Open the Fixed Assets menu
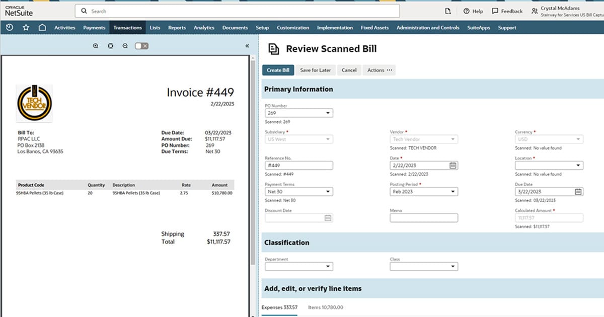Viewport: 604px width, 317px height. (374, 28)
